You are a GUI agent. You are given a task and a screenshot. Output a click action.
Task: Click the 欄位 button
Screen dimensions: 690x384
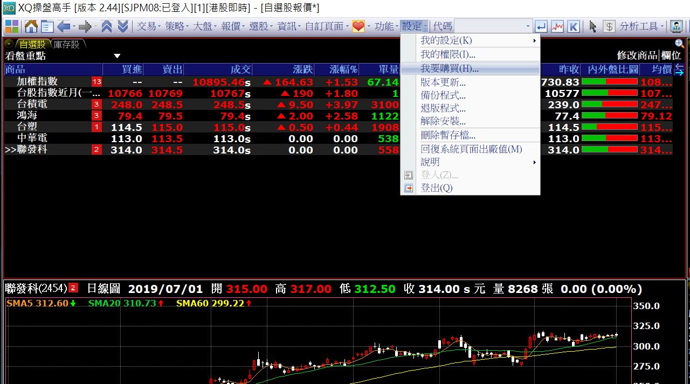coord(671,55)
